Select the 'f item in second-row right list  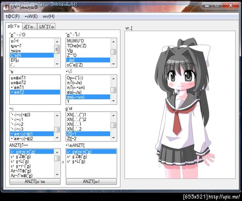pos(88,102)
